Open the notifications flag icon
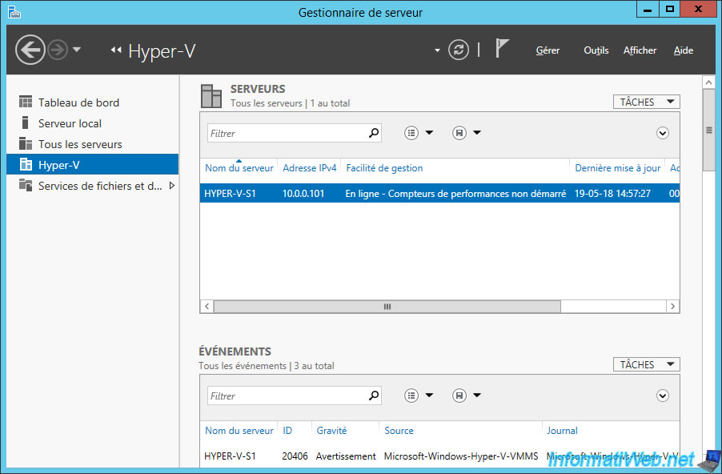The width and height of the screenshot is (722, 474). tap(502, 48)
